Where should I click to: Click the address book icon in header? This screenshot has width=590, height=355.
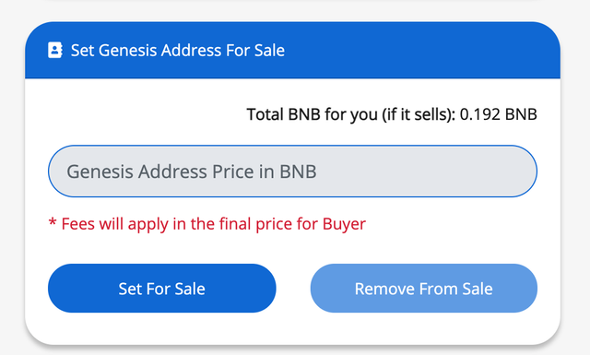click(x=55, y=50)
